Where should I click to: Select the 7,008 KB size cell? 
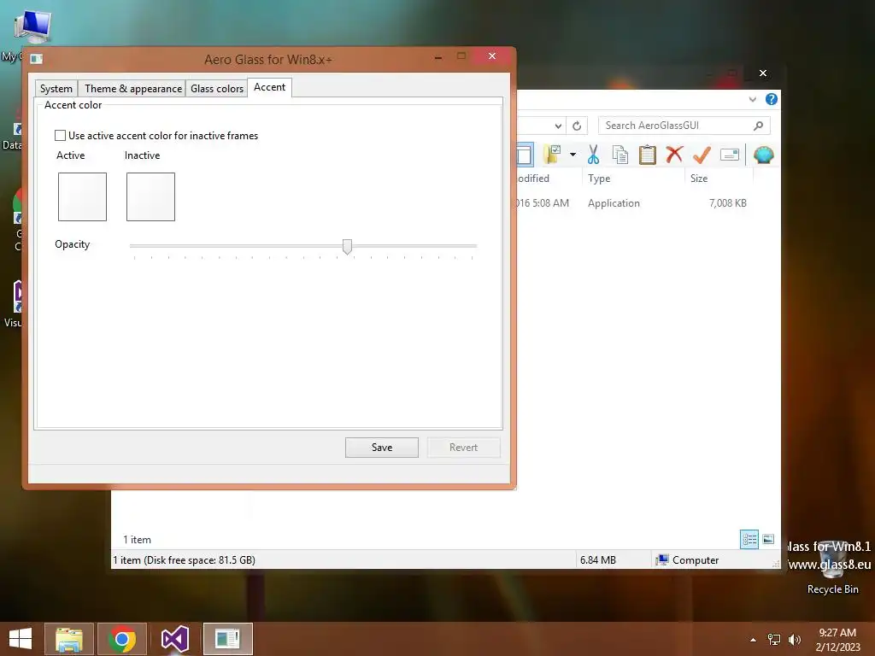[728, 203]
